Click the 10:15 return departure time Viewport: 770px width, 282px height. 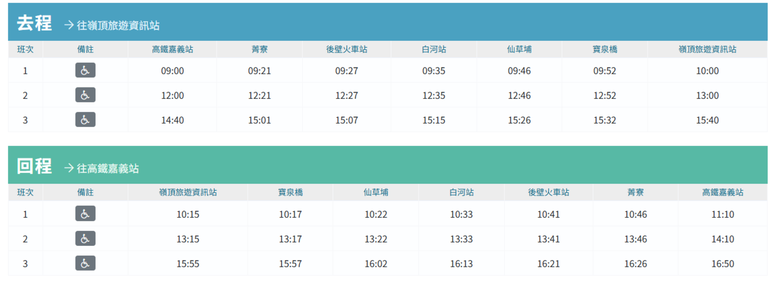coord(188,214)
